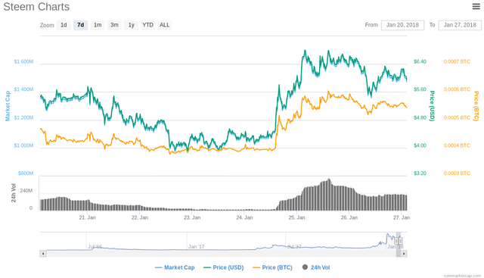
Task: Click the From date field Jan 20, 2018
Action: coord(402,25)
